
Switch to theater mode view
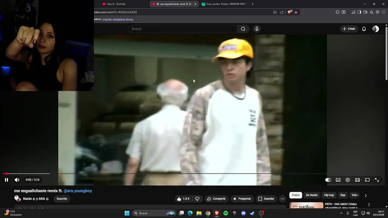(x=357, y=180)
